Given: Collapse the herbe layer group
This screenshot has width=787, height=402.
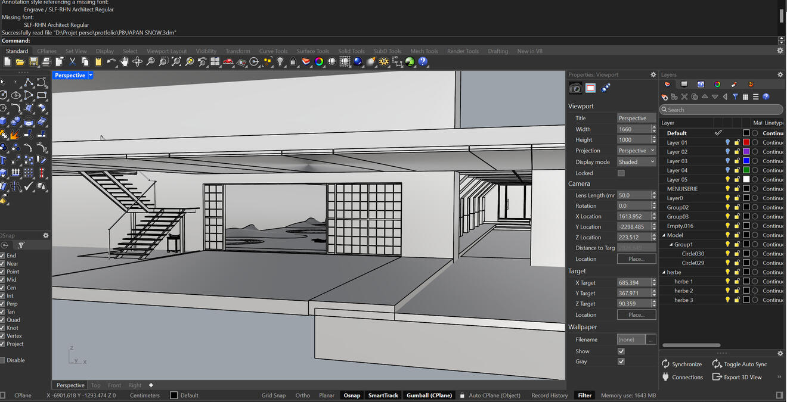Looking at the screenshot, I should point(664,272).
